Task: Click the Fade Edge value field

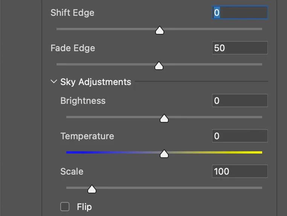Action: coord(240,48)
